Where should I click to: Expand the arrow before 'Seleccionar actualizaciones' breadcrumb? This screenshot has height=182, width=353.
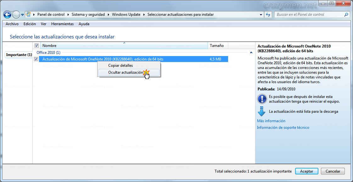(x=144, y=14)
